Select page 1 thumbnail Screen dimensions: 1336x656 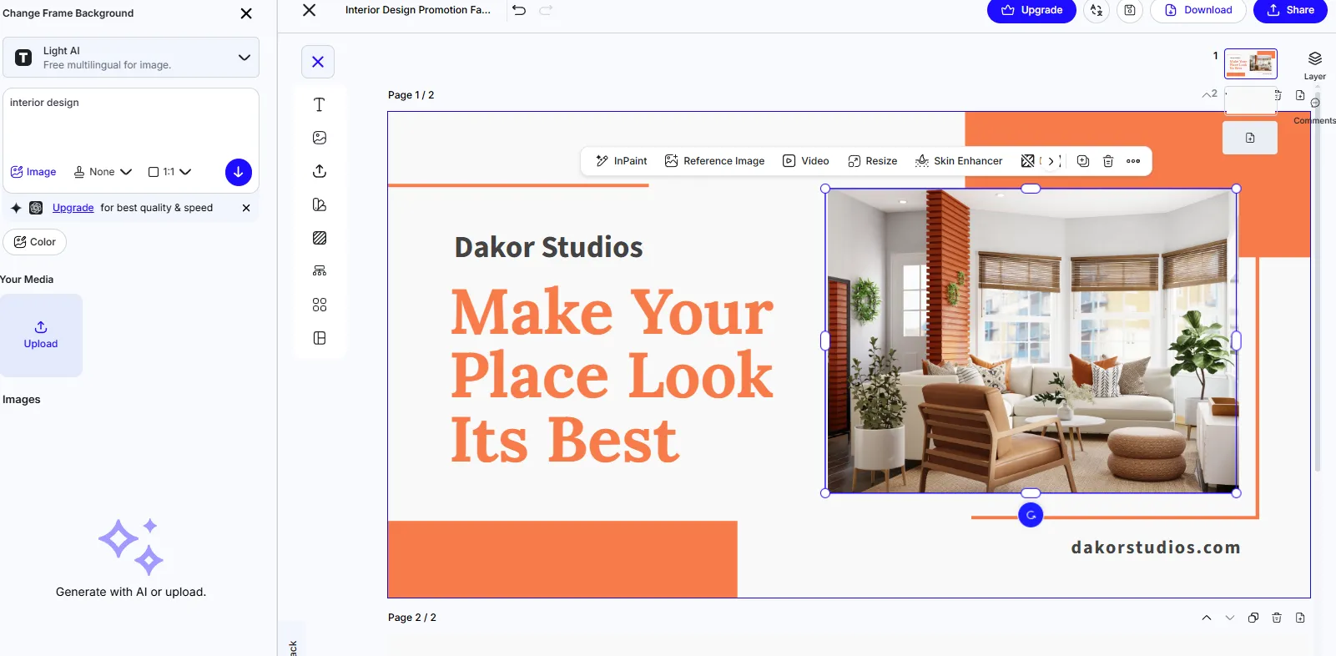click(x=1250, y=64)
